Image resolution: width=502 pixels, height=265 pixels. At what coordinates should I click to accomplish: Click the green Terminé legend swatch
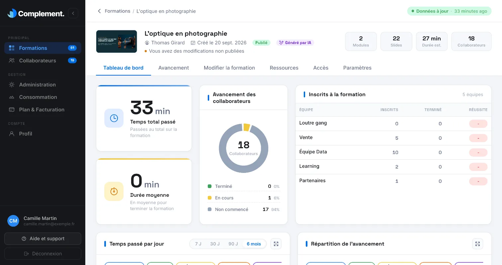tap(209, 186)
